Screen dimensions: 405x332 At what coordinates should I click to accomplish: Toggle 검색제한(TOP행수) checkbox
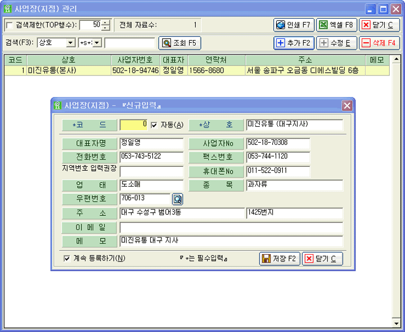tap(10, 25)
